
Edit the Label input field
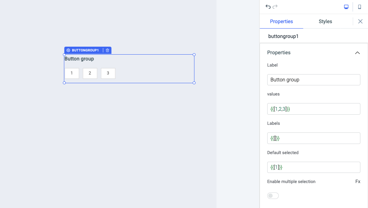[314, 80]
